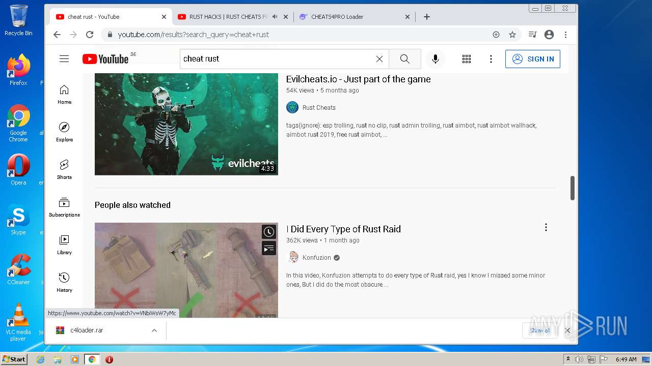Open a new Chrome tab
The height and width of the screenshot is (366, 652).
pos(427,17)
